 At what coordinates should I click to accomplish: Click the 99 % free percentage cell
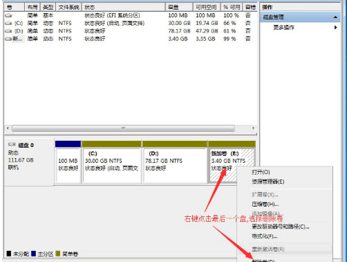pyautogui.click(x=229, y=39)
